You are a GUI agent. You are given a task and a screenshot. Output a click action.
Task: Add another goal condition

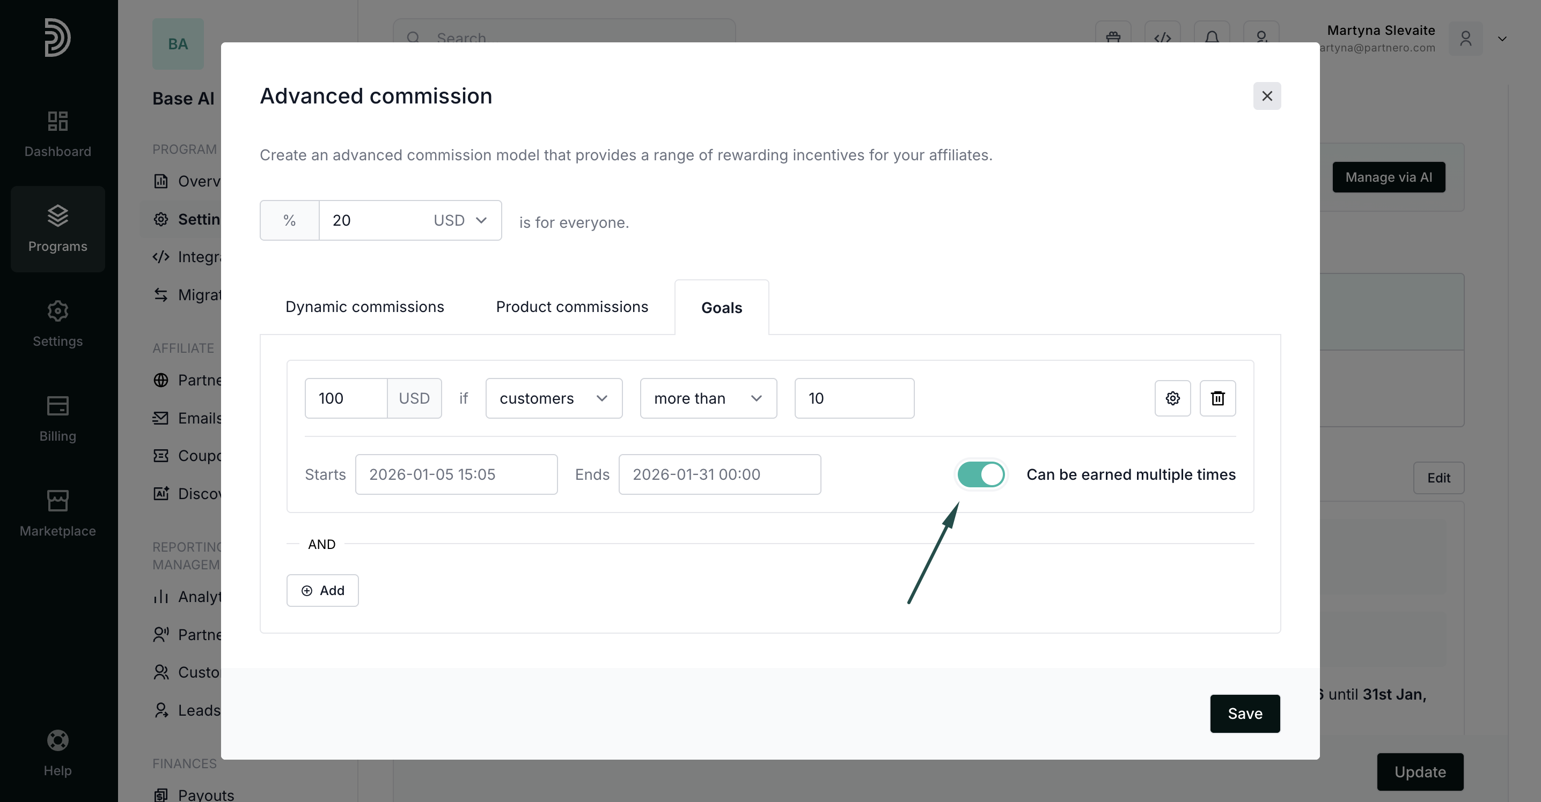pyautogui.click(x=322, y=590)
